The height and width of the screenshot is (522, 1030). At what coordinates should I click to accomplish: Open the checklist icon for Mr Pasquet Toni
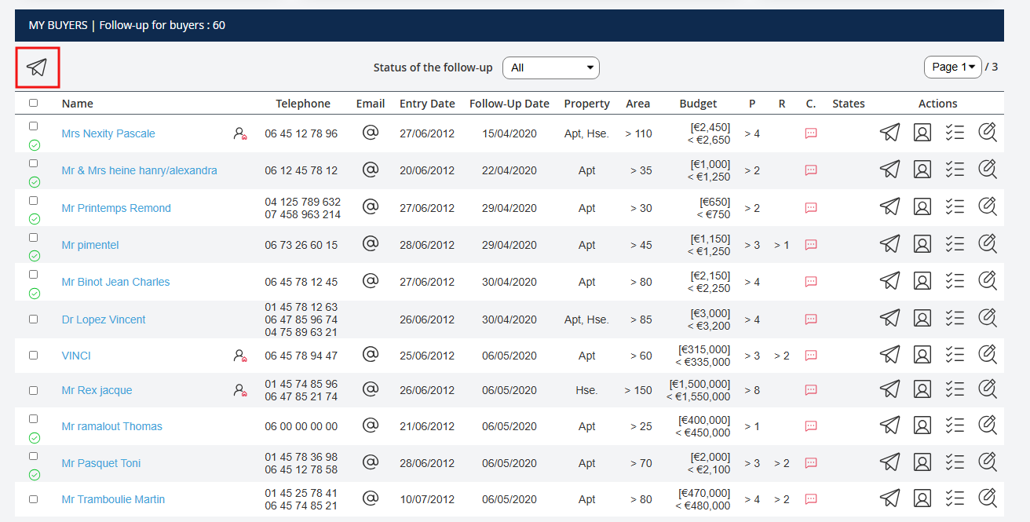pyautogui.click(x=955, y=462)
